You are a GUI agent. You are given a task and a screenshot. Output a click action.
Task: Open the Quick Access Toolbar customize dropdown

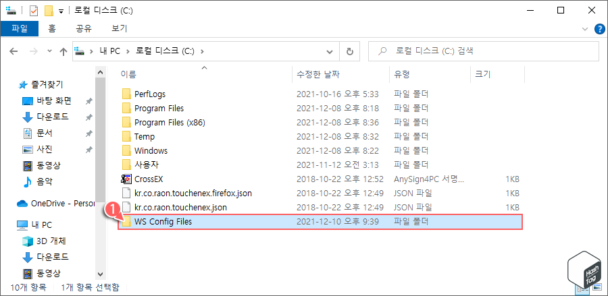61,11
